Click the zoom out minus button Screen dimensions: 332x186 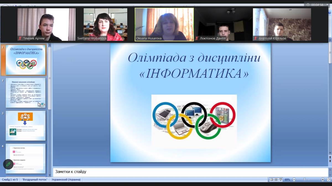(x=294, y=180)
